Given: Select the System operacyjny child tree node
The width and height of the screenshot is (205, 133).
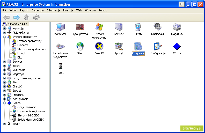Looking at the screenshot, I should tap(30, 41).
